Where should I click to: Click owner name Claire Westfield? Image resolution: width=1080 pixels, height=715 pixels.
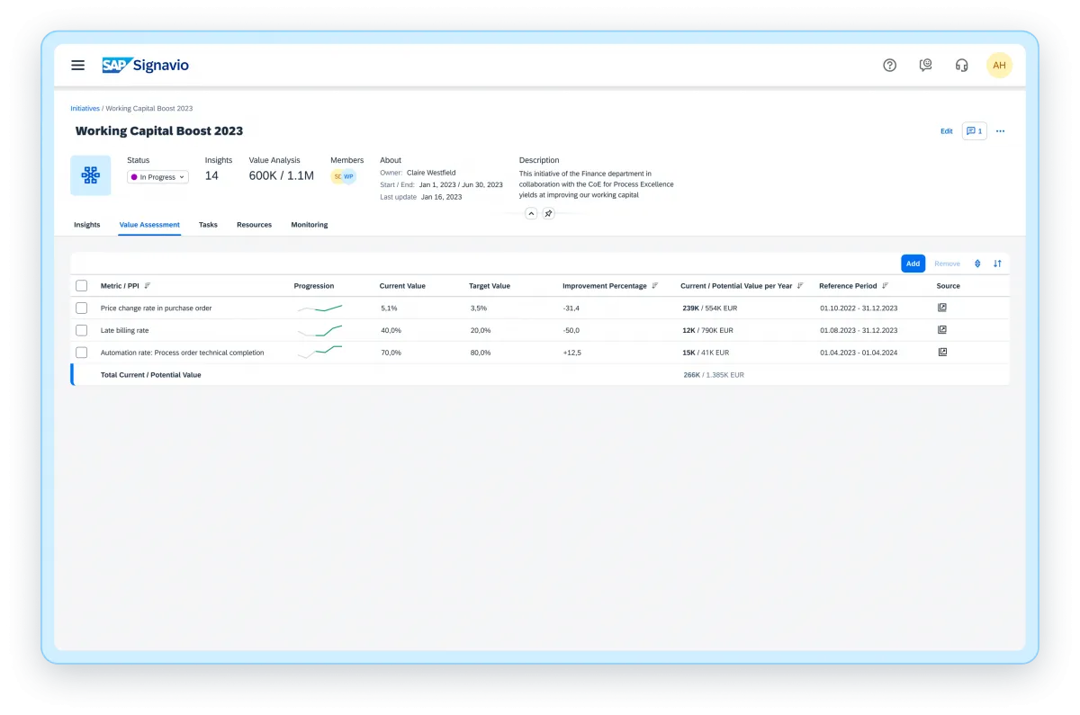431,173
